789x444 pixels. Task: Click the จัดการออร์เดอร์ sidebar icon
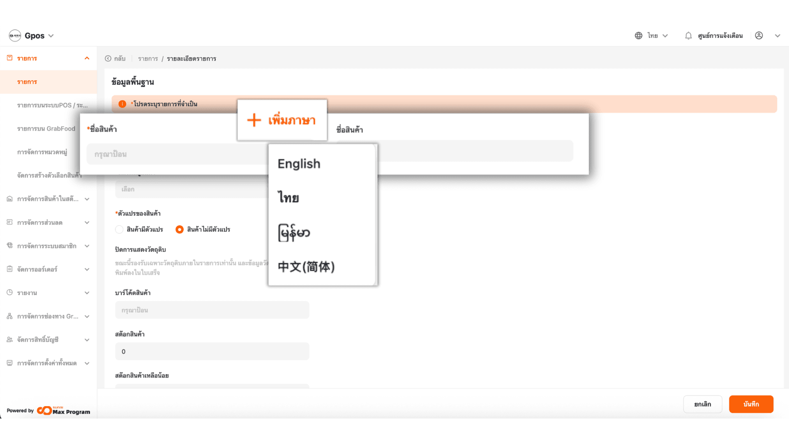coord(9,269)
